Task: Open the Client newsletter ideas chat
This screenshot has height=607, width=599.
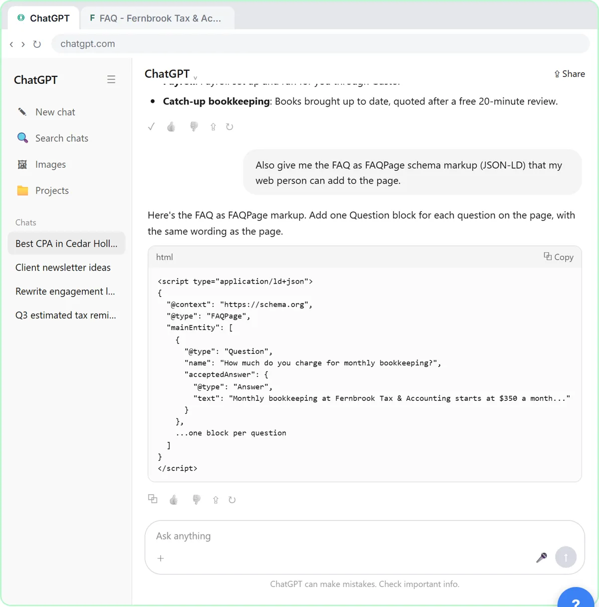Action: 66,268
